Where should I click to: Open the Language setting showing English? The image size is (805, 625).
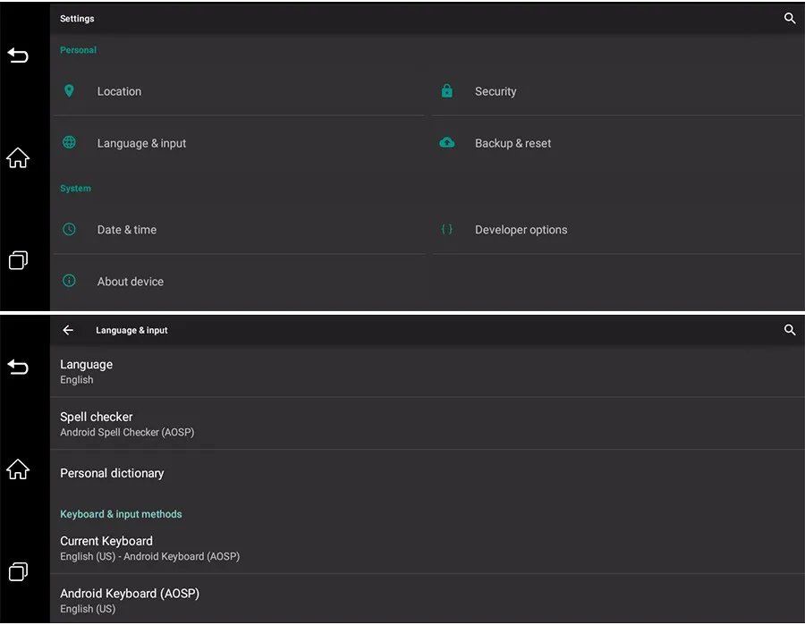click(87, 371)
